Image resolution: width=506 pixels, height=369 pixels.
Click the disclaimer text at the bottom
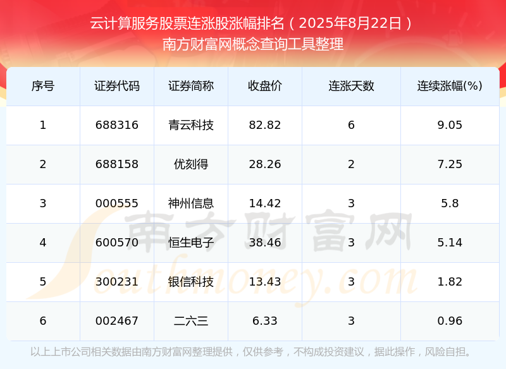[252, 352]
